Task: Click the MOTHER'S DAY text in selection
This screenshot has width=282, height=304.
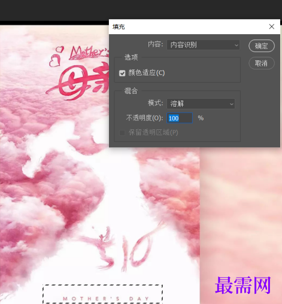Action: pos(106,299)
